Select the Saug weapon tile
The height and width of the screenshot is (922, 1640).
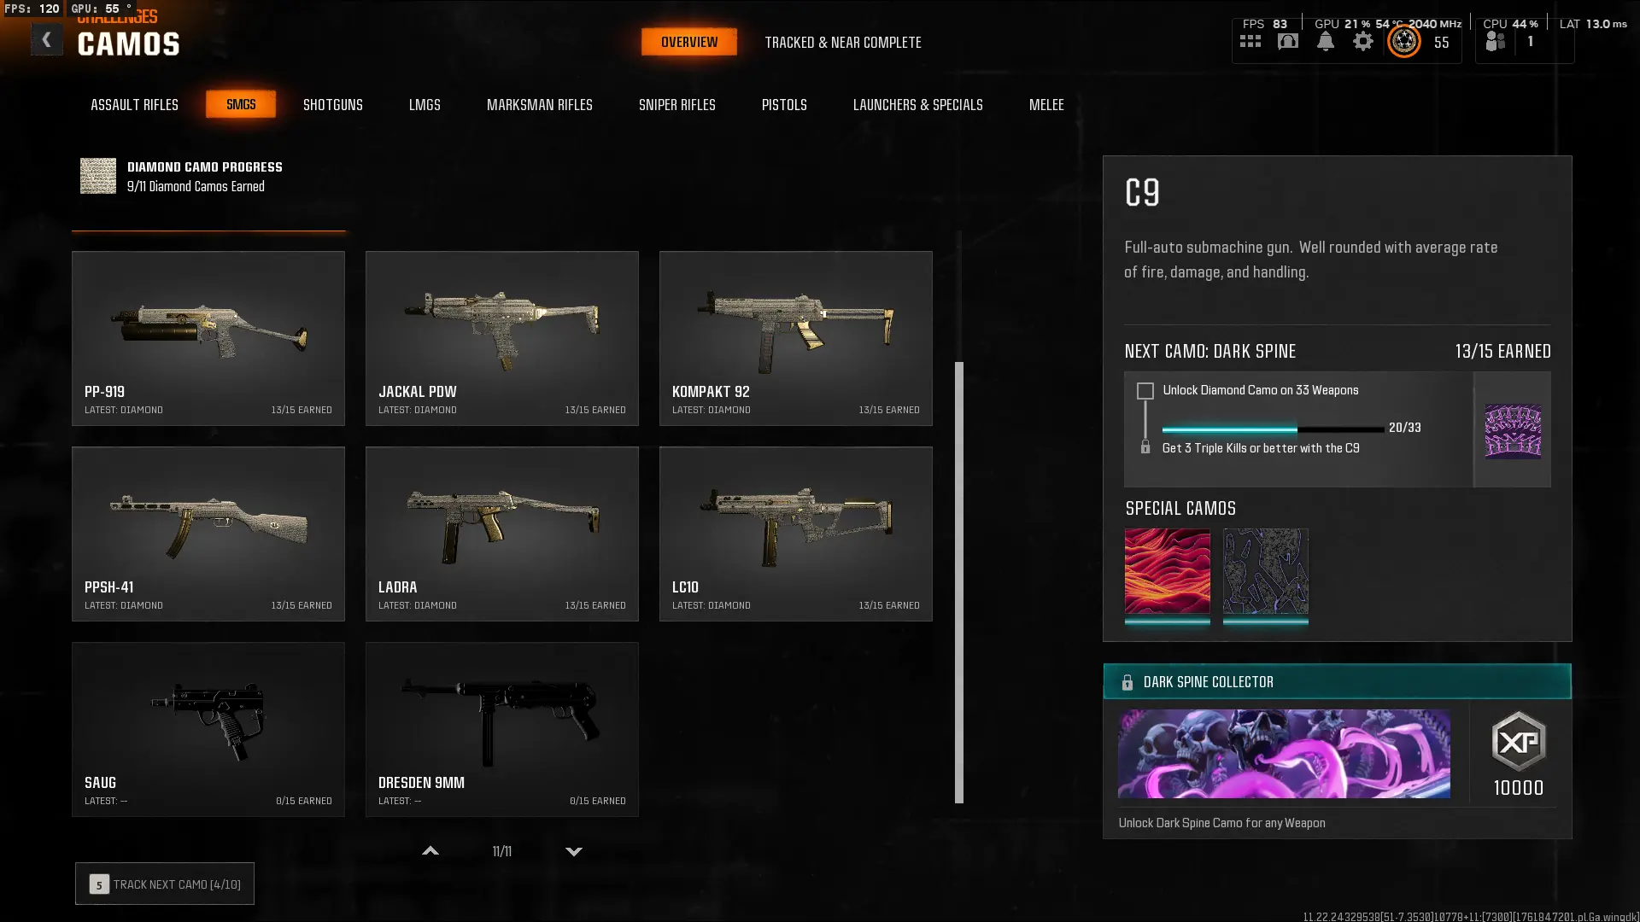click(x=208, y=729)
